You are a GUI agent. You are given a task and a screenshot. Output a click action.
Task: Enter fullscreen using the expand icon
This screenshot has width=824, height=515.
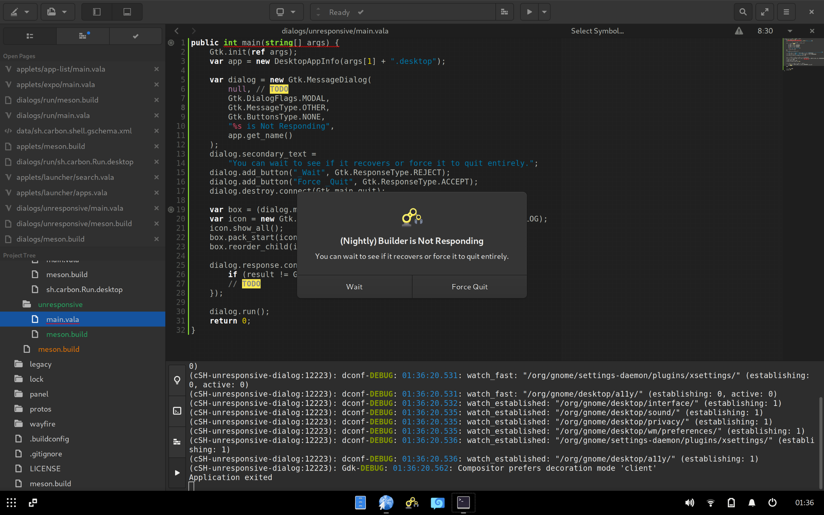point(765,12)
